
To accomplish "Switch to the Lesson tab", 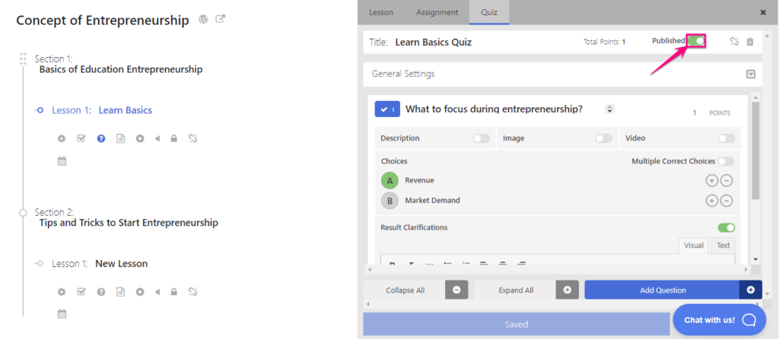I will click(381, 12).
